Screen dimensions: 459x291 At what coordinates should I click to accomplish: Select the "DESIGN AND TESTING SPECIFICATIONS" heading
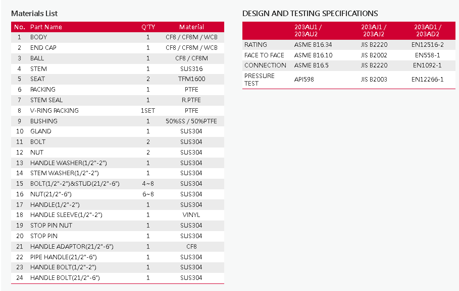point(310,14)
